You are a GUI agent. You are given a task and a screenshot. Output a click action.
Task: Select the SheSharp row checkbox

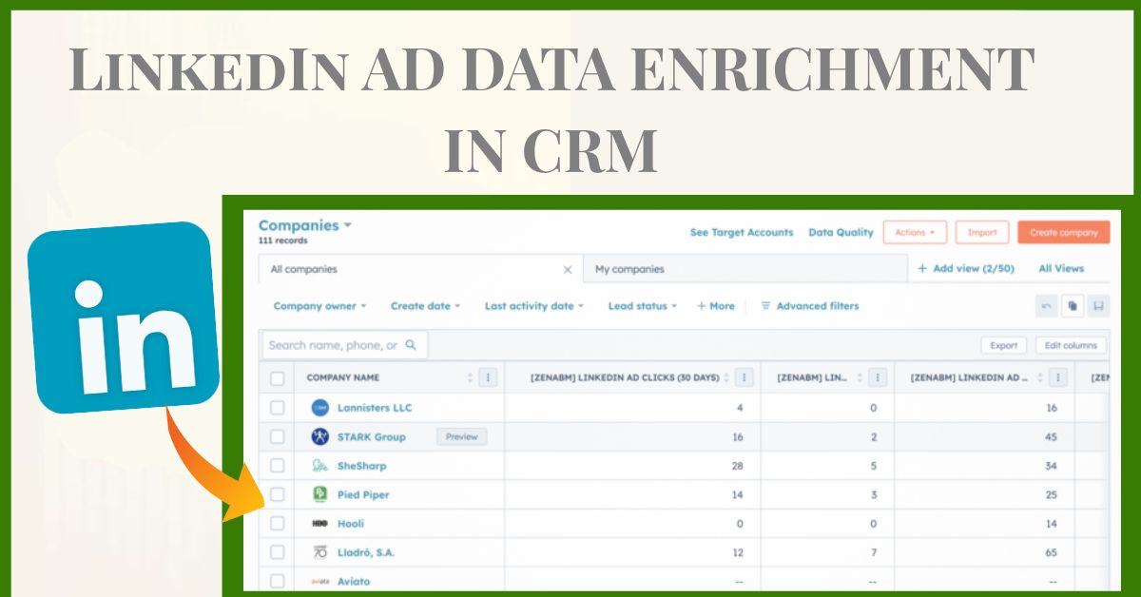pyautogui.click(x=278, y=466)
